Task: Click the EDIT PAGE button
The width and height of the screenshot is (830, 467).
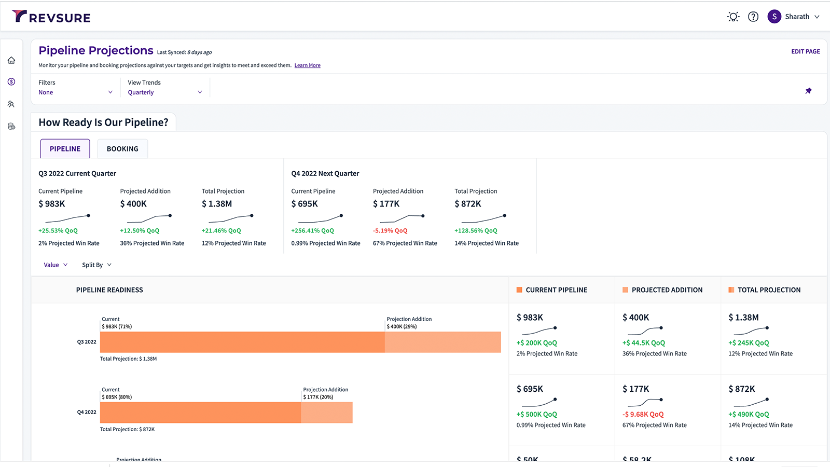Action: coord(805,51)
